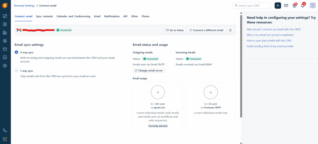Screen dimensions: 318x144
Task: Click the Search your CRM field
Action: click(252, 6)
